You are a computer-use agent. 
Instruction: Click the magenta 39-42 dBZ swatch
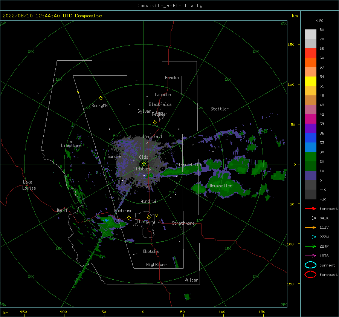point(310,119)
